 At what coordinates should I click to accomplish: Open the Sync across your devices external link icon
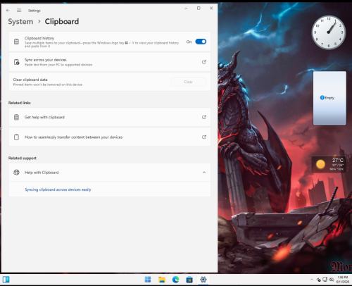click(x=204, y=62)
